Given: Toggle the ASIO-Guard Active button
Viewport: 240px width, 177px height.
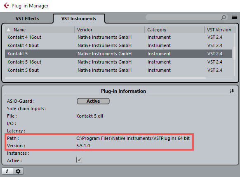Looking at the screenshot, I should pyautogui.click(x=93, y=101).
